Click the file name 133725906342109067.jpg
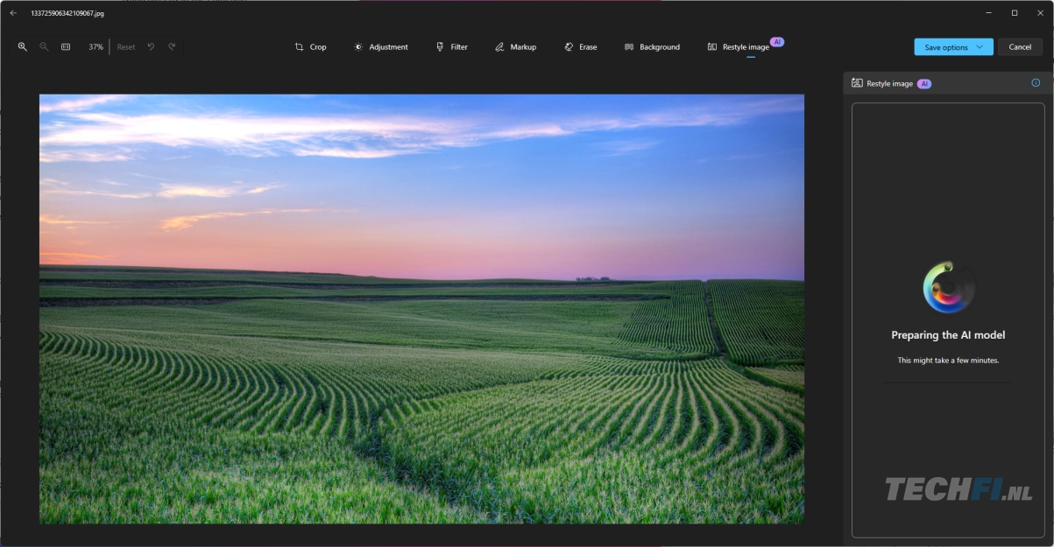1054x547 pixels. [x=67, y=13]
